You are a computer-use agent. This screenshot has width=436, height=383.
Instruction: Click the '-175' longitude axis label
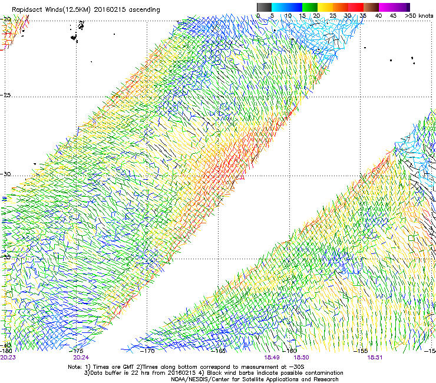point(76,351)
